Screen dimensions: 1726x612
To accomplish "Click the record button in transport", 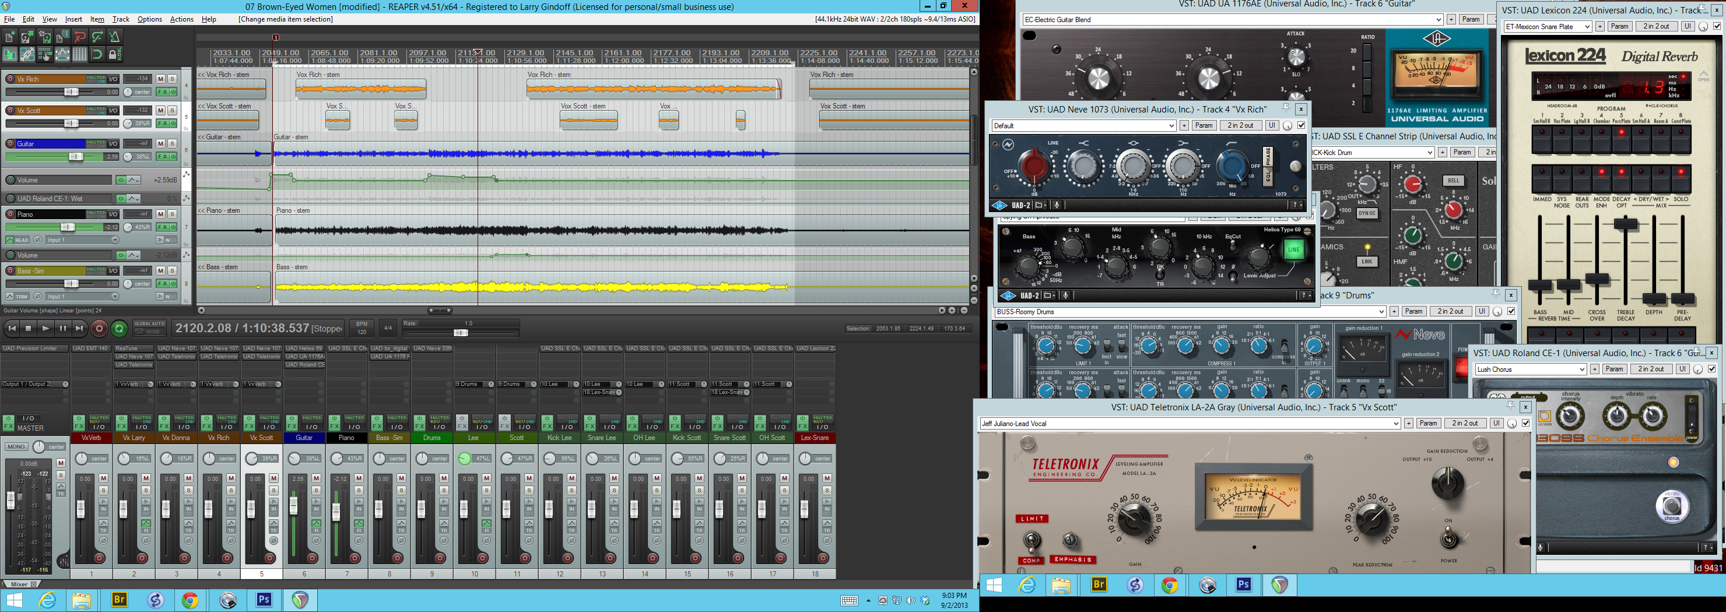I will pyautogui.click(x=99, y=328).
